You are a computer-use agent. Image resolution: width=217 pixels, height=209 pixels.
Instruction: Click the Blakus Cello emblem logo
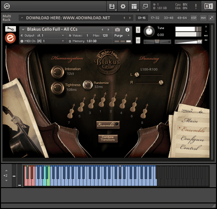[x=108, y=62]
